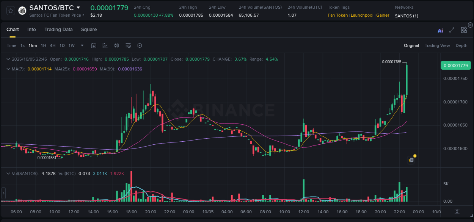Enable the Depth chart view
474x222 pixels.
461,45
